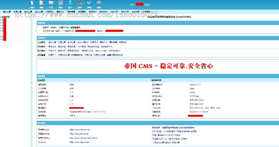
Task: Open 用户发布统计 link
Action: point(115,51)
